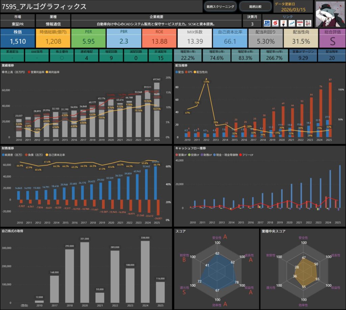Click the 純資産 blue legend marker

(x=4, y=155)
